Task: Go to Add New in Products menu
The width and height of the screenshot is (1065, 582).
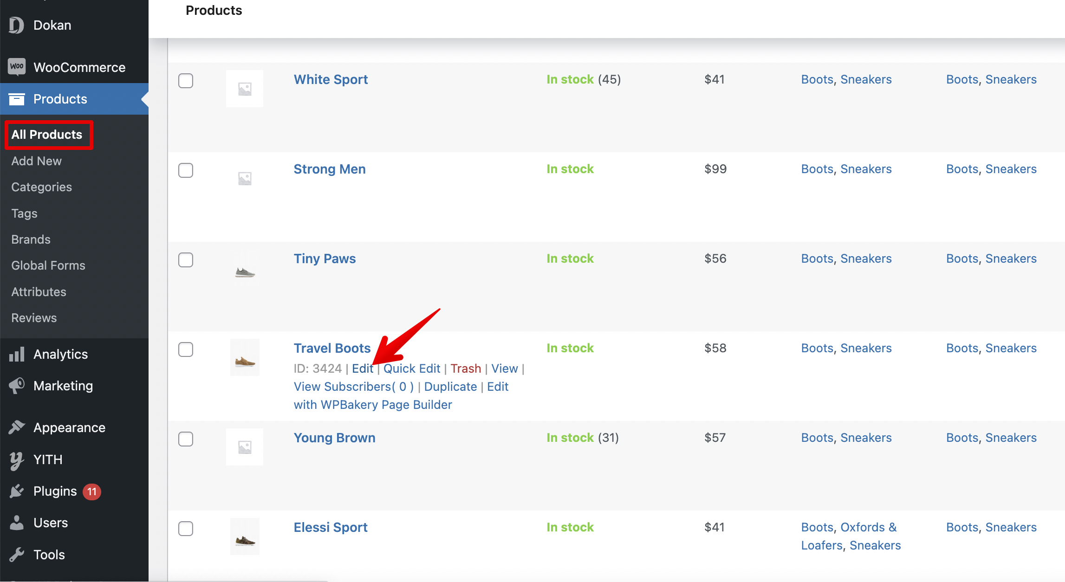Action: tap(36, 161)
